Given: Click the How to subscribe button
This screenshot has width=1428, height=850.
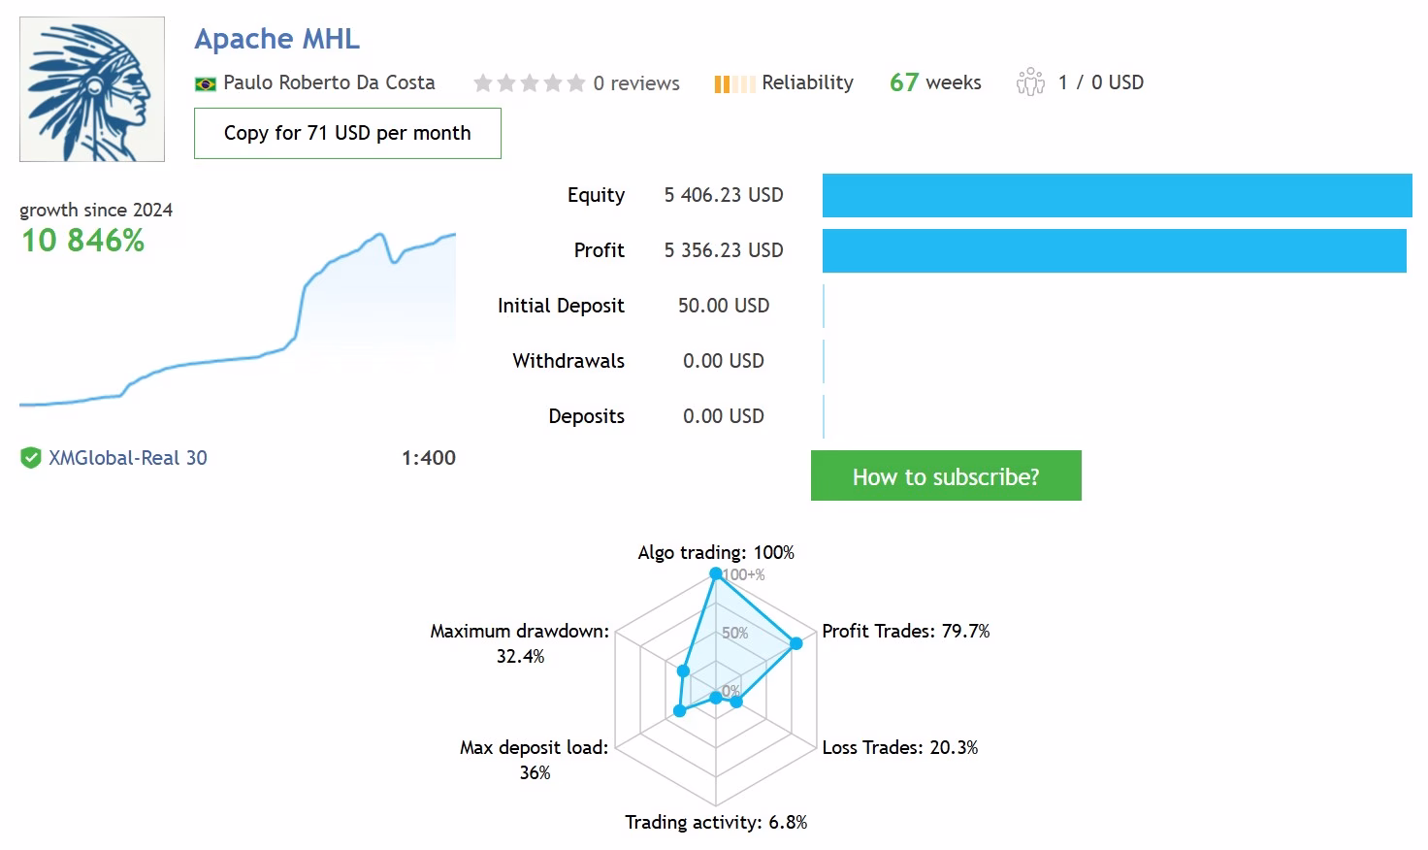Looking at the screenshot, I should point(946,475).
